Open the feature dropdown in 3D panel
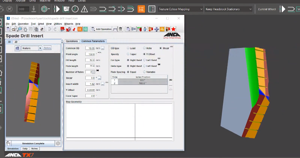Viewport: 300px width, 158px height. click(31, 48)
